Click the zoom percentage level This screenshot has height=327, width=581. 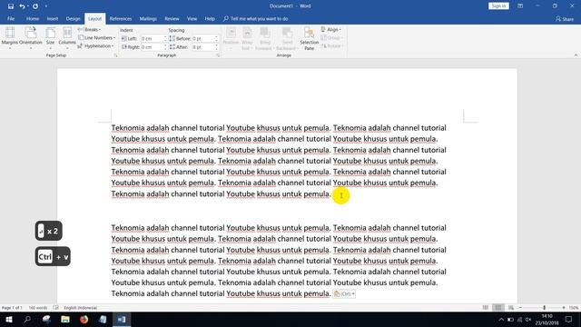574,308
